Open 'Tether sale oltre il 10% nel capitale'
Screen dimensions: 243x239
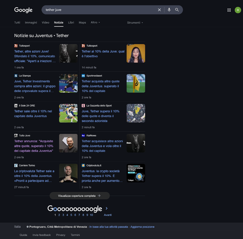tap(33, 114)
